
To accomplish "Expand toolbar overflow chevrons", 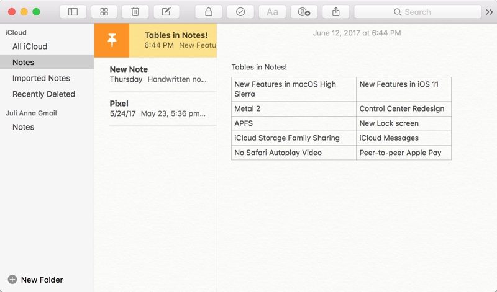I will pyautogui.click(x=490, y=12).
